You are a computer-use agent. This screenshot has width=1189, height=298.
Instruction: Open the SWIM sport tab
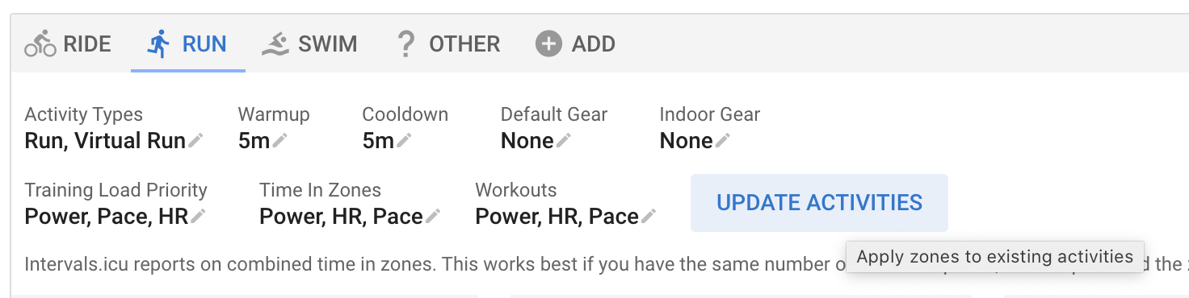[x=309, y=43]
